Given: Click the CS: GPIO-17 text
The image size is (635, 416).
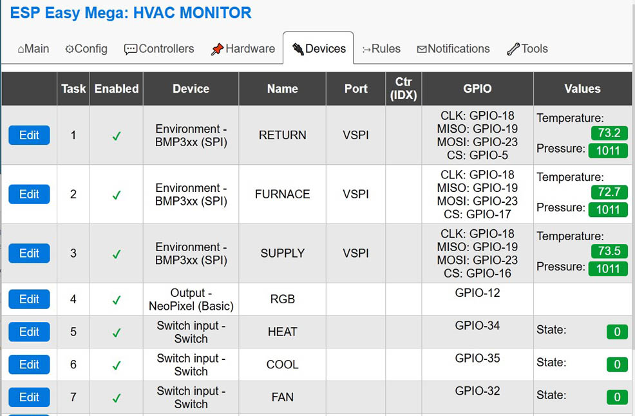Looking at the screenshot, I should (x=477, y=214).
